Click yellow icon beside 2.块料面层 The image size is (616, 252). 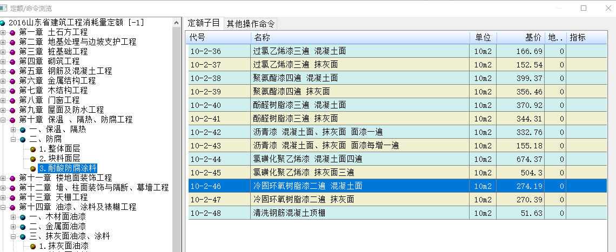point(33,159)
